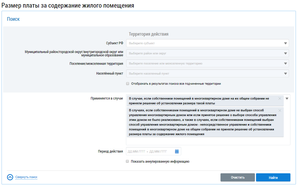This screenshot has width=298, height=189.
Task: Enable showing all subordinate territories
Action: tap(128, 84)
